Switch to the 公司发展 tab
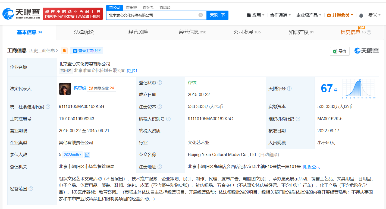Screen dimensions: 386x209 click(x=247, y=32)
